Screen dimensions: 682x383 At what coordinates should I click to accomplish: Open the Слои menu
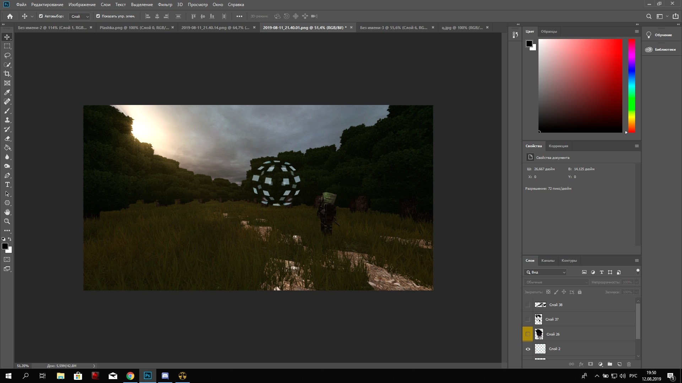(105, 5)
